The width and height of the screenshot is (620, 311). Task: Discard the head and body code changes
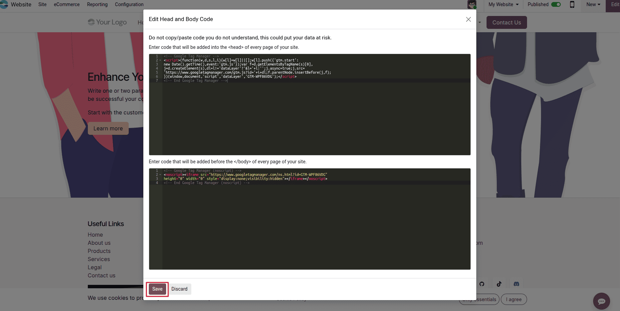(179, 289)
